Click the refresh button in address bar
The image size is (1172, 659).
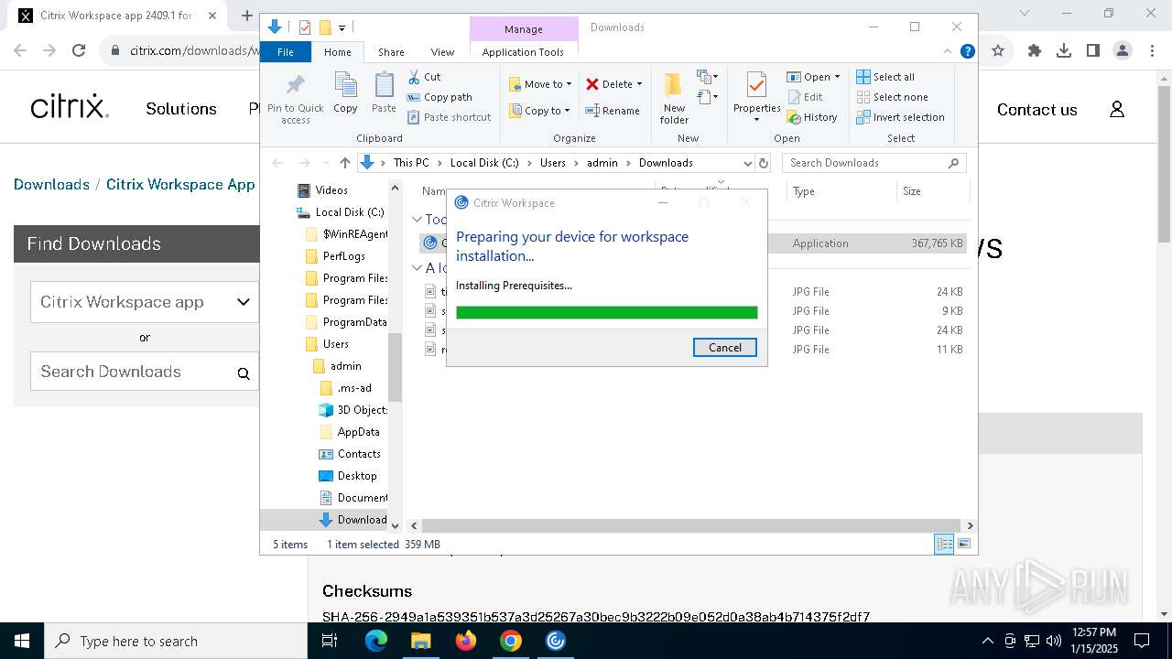tap(764, 163)
